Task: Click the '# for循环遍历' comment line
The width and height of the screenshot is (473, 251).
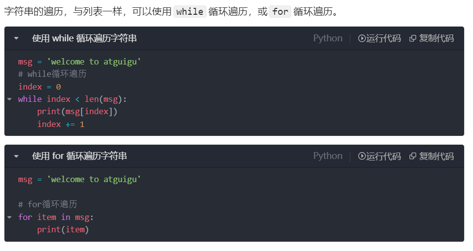Action: point(48,204)
